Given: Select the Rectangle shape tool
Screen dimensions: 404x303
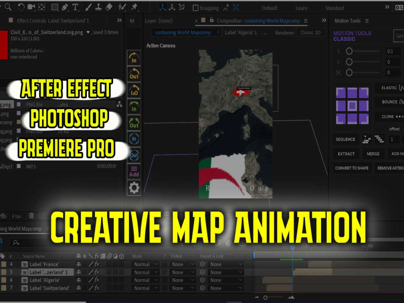Looking at the screenshot, I should (55, 7).
